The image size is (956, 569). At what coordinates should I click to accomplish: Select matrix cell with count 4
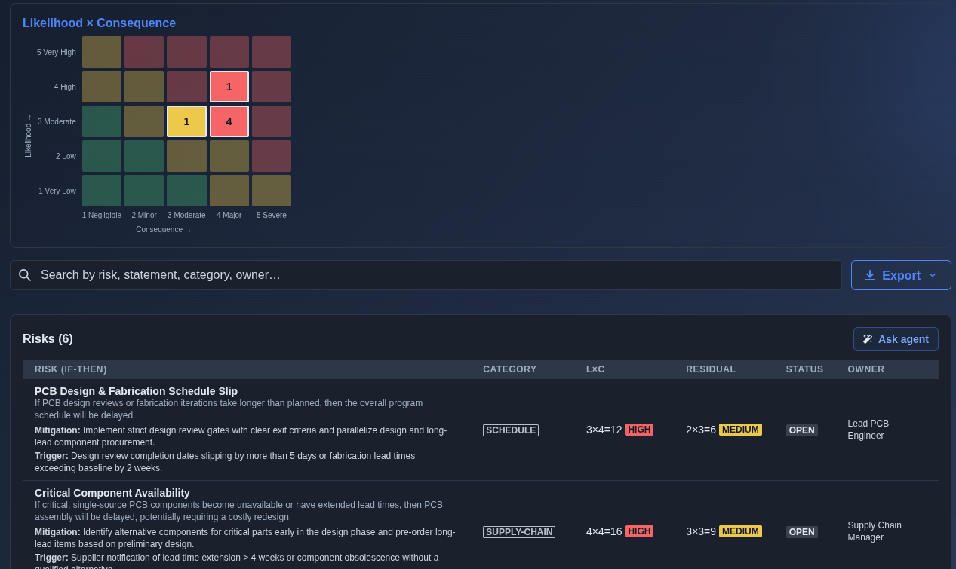pos(229,121)
